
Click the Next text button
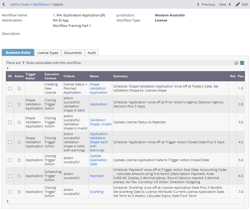tap(223, 5)
